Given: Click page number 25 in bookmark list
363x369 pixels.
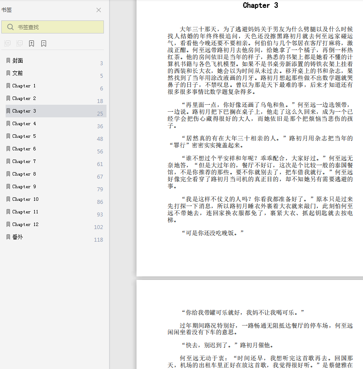Looking at the screenshot, I should tap(100, 114).
